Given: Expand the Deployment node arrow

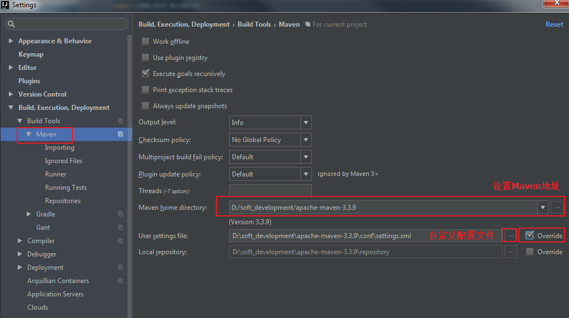Looking at the screenshot, I should (20, 267).
